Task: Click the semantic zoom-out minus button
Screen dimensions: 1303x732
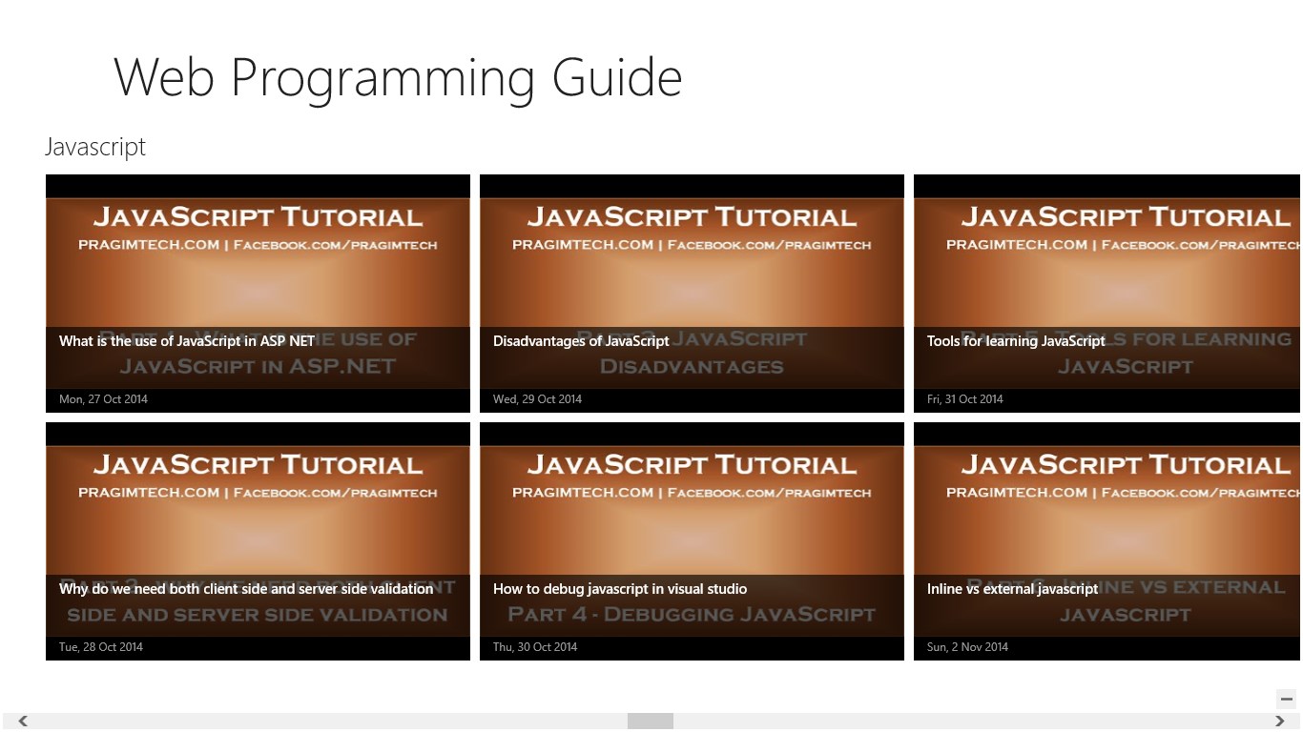Action: coord(1286,699)
